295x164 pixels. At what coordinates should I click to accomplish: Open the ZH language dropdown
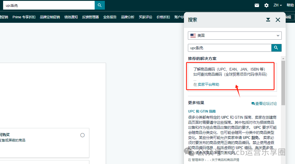(277, 5)
